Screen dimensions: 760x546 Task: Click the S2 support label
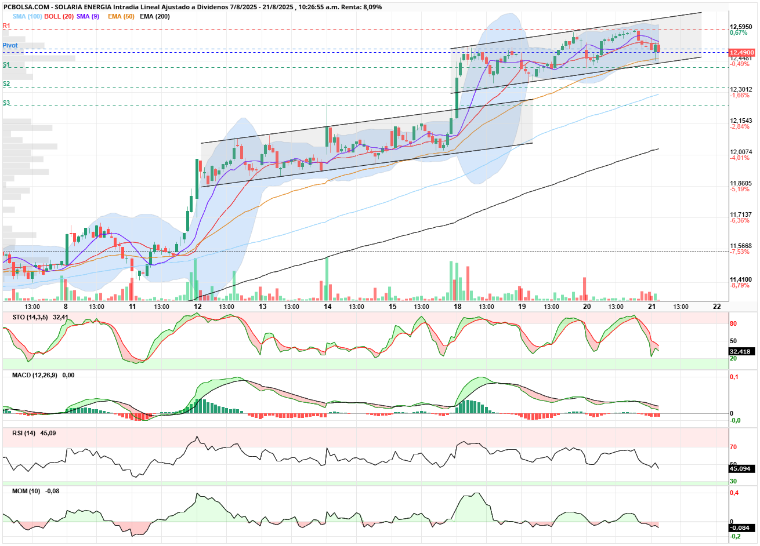point(6,84)
